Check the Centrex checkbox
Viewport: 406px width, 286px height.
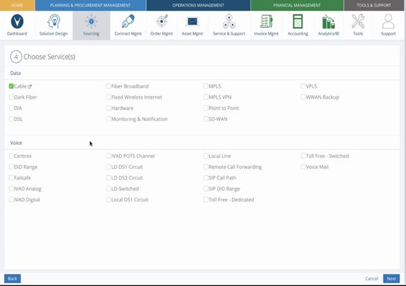(x=11, y=156)
